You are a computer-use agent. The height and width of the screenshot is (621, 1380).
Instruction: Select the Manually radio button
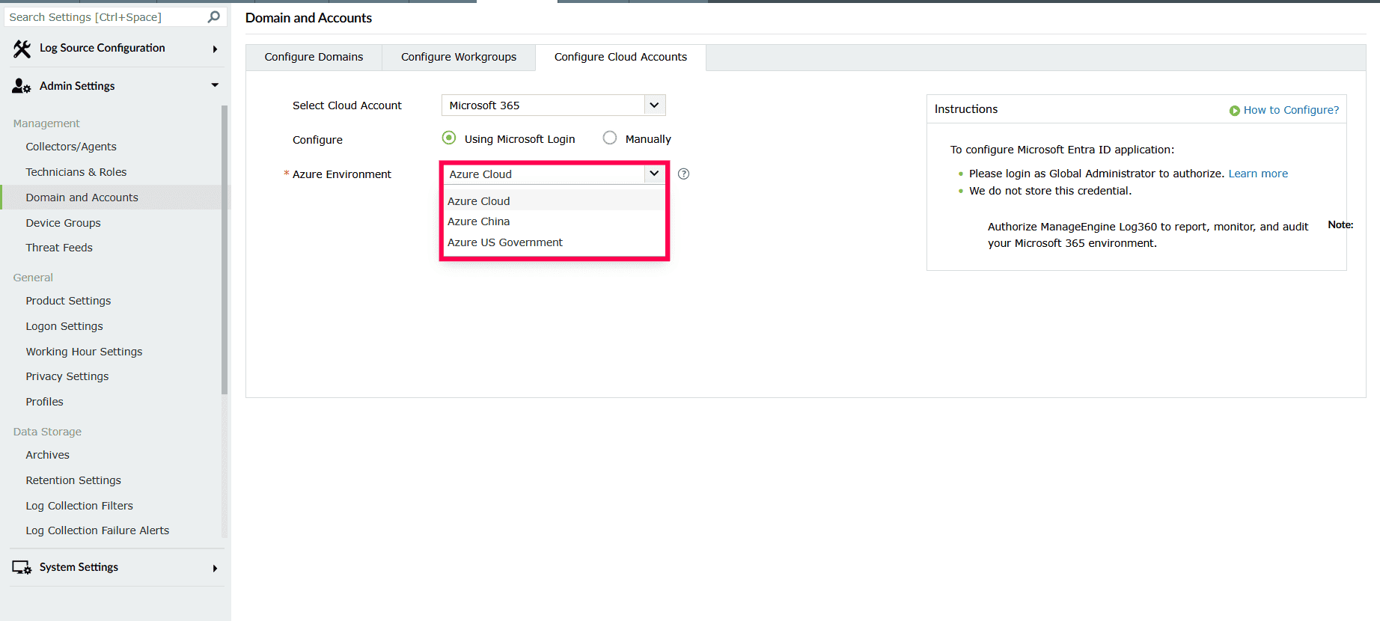pos(610,138)
